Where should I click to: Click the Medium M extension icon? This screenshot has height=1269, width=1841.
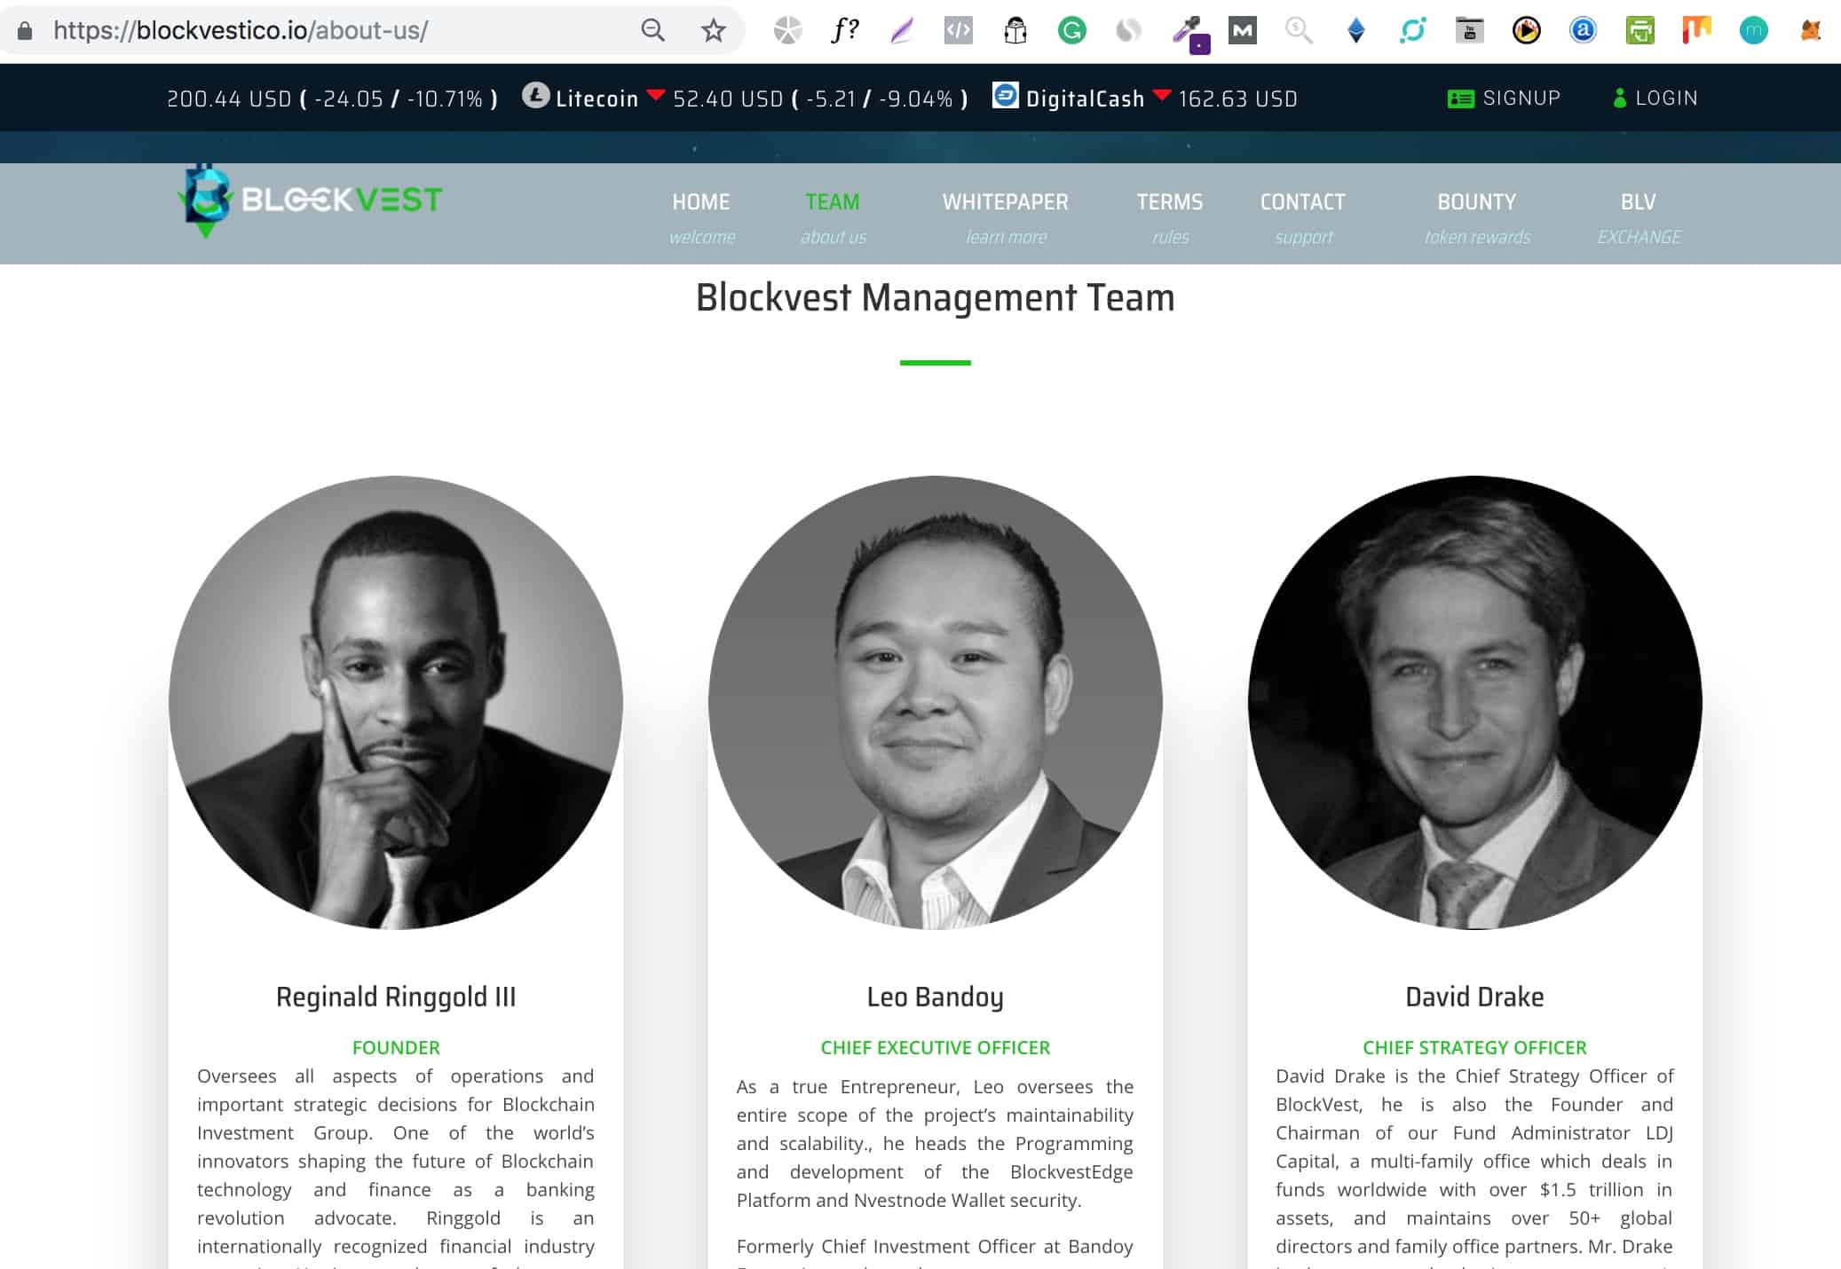tap(1242, 31)
